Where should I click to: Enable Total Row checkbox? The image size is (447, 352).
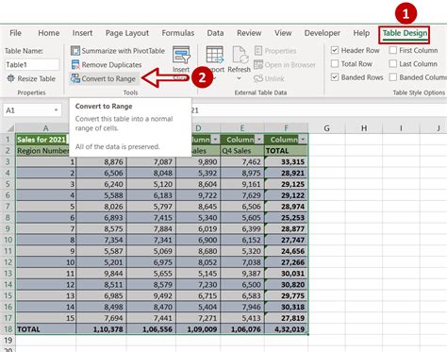(335, 64)
